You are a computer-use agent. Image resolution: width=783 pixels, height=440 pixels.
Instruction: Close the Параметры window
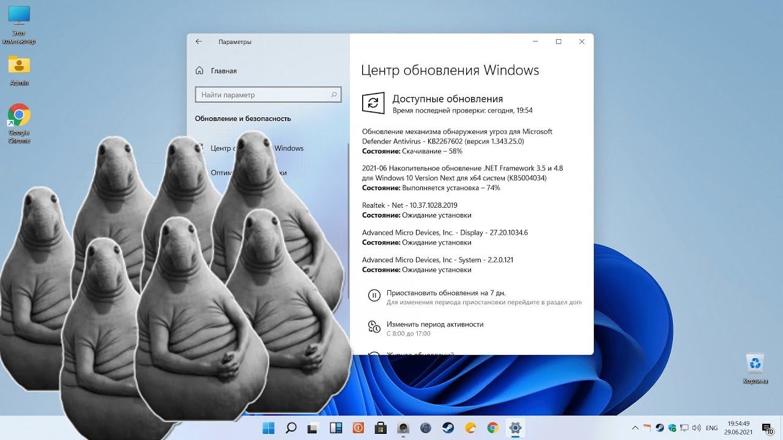coord(582,42)
